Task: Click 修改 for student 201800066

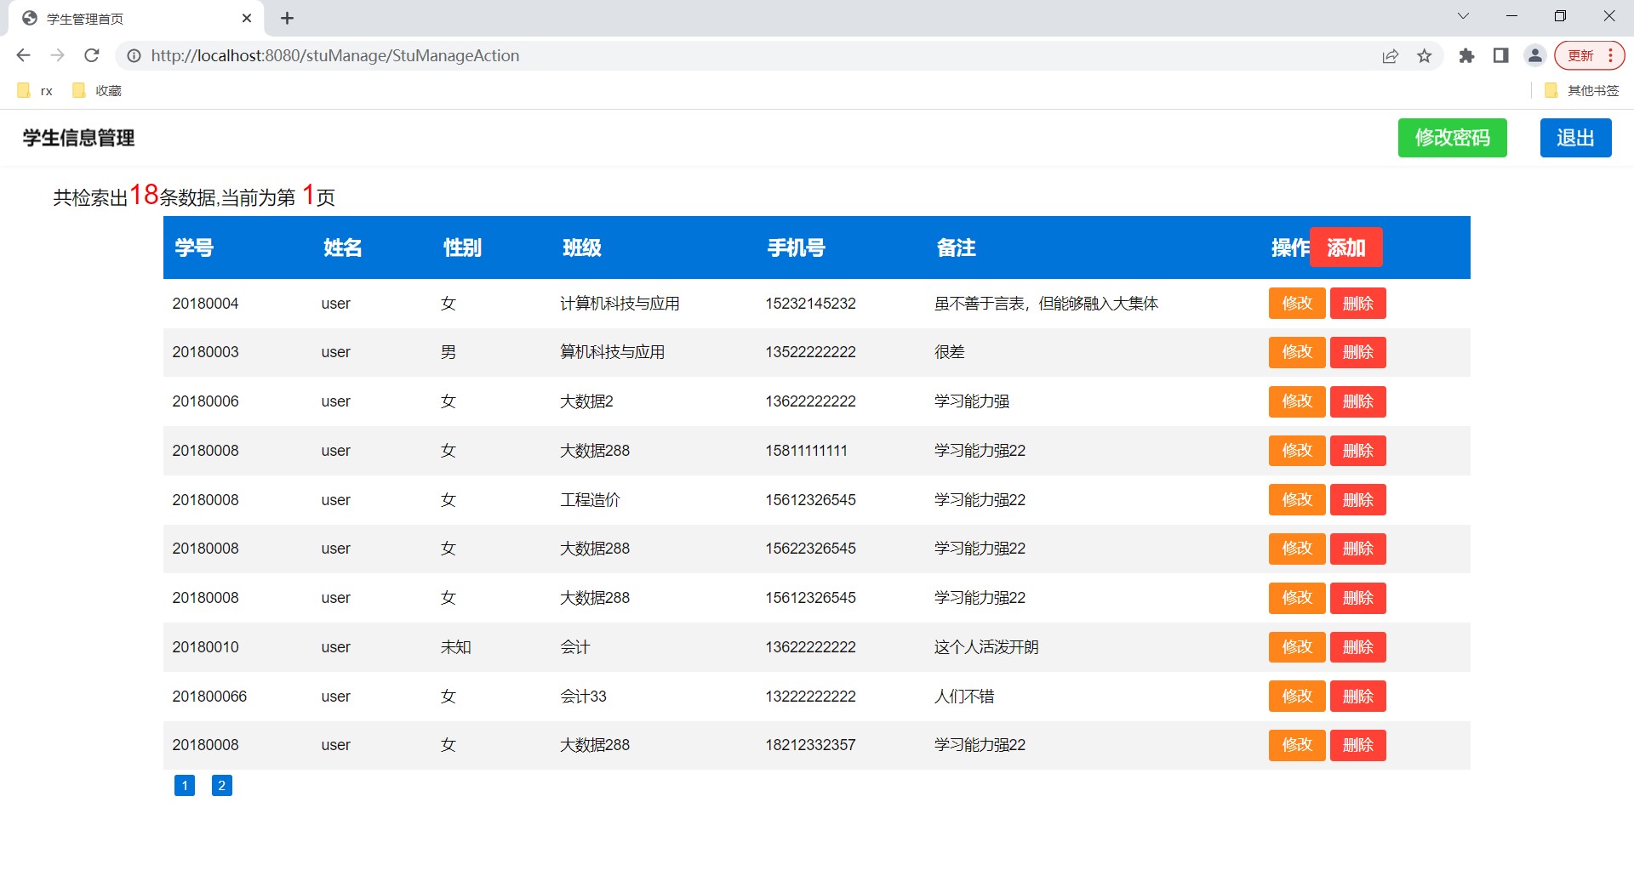Action: [1297, 697]
